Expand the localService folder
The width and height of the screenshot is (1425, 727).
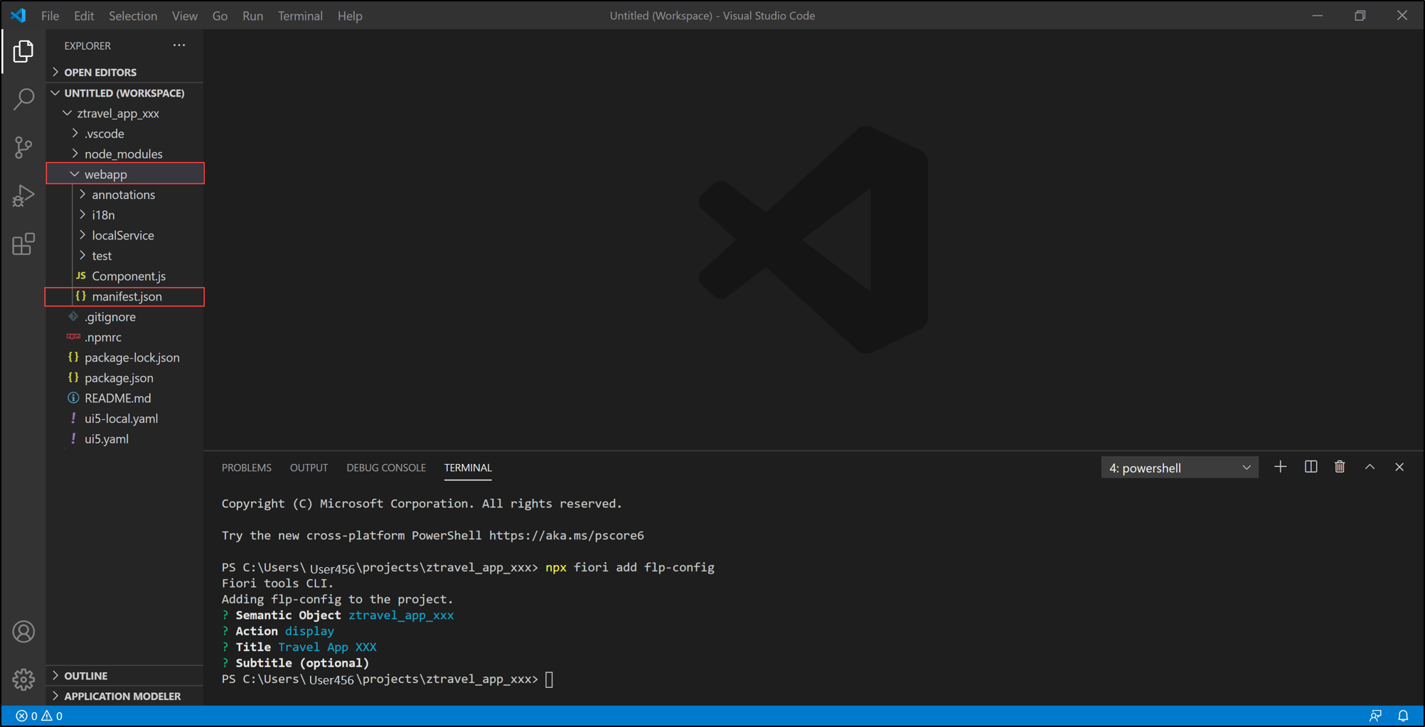pos(124,235)
